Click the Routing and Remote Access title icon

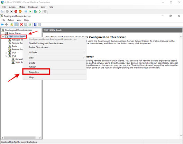pos(2,16)
